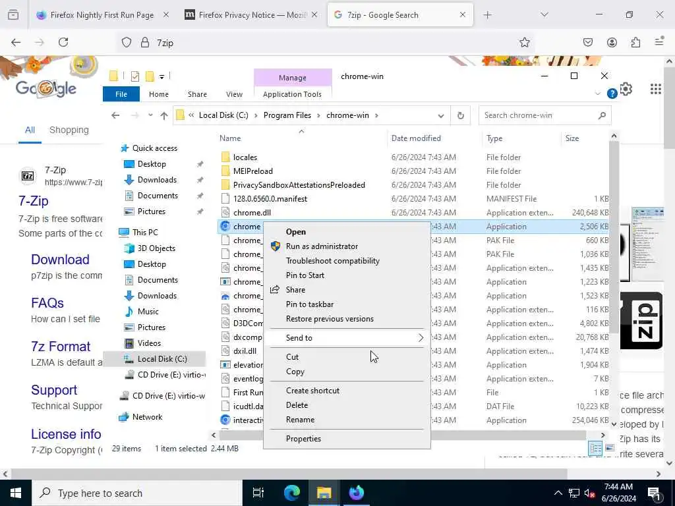Click the Google Shopping filter
675x506 pixels.
click(69, 130)
